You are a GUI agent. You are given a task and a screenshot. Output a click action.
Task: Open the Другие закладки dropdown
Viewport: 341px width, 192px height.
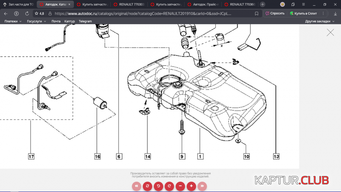pyautogui.click(x=320, y=21)
